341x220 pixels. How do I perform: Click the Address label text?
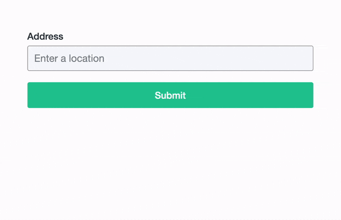(x=45, y=36)
